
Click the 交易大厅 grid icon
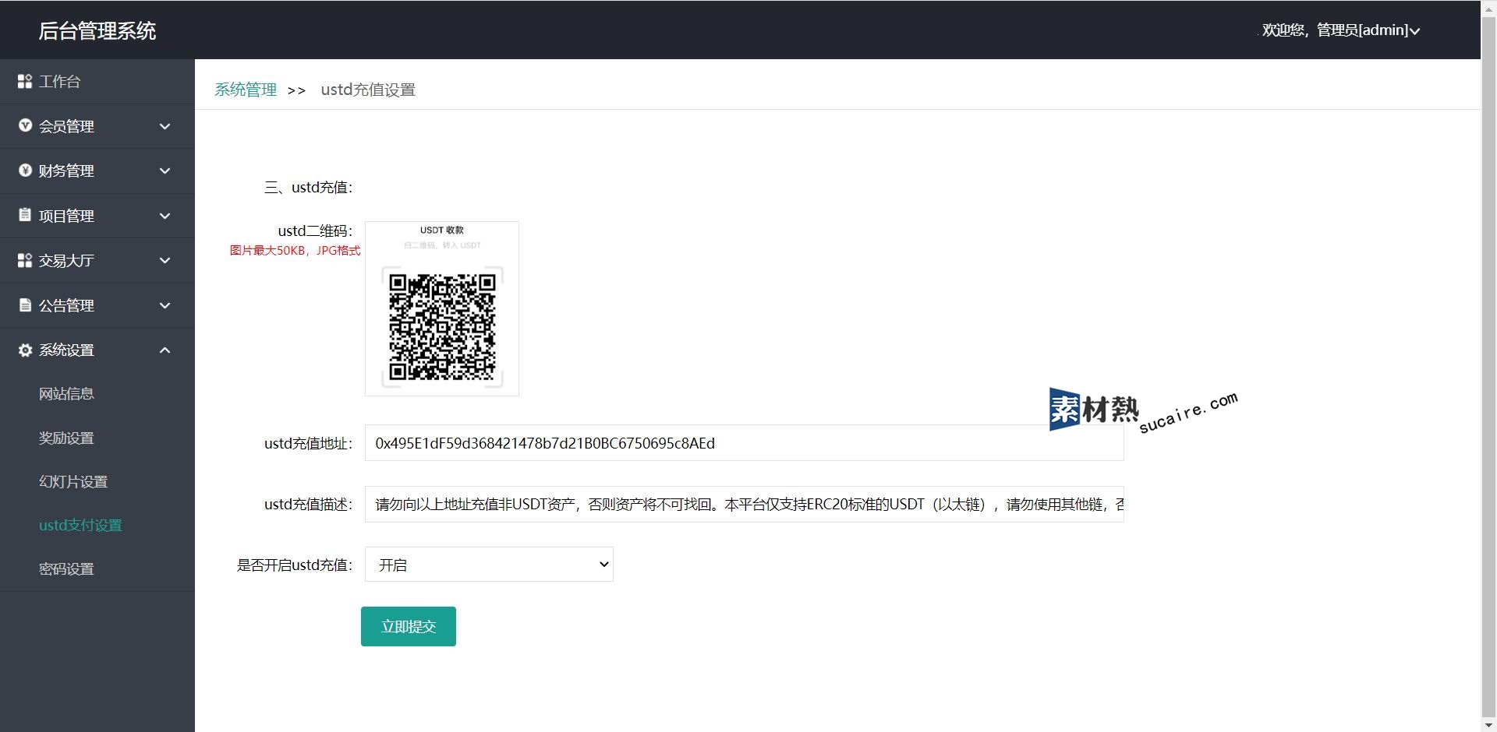tap(25, 260)
